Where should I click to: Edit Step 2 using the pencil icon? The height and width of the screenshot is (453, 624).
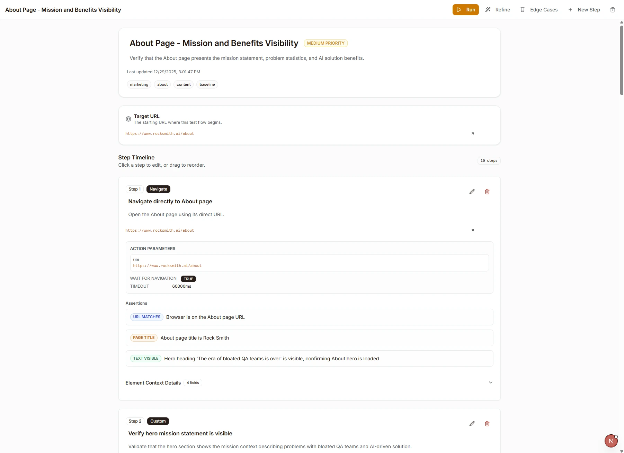pyautogui.click(x=472, y=424)
